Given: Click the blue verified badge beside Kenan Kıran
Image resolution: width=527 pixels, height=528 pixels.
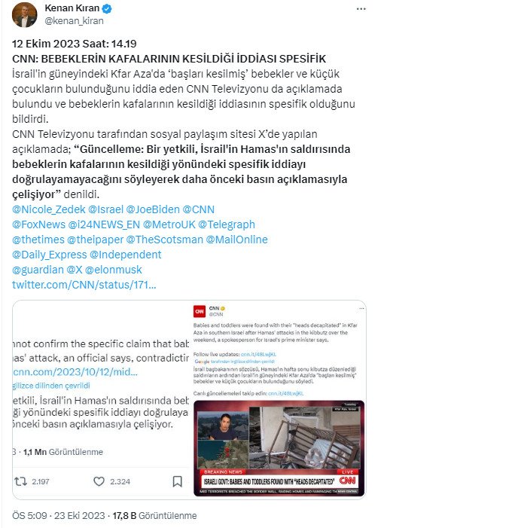Looking at the screenshot, I should pyautogui.click(x=107, y=8).
